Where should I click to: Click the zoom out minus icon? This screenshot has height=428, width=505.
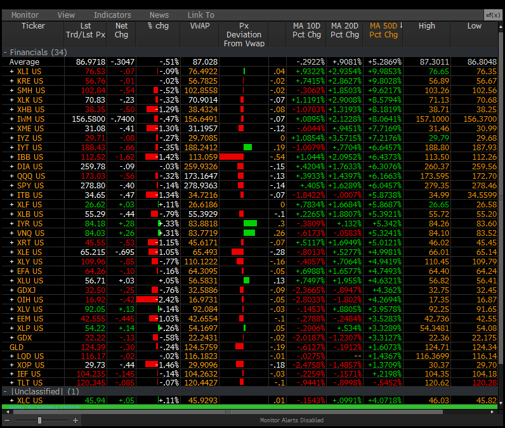(7, 420)
